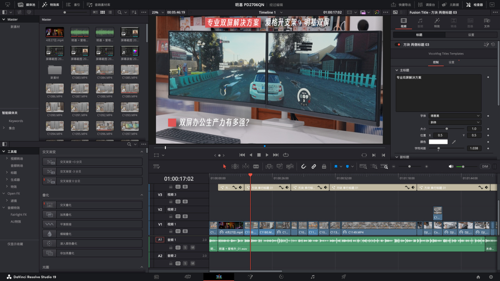Image resolution: width=500 pixels, height=281 pixels.
Task: Click the 快捷导出 quick export button
Action: click(x=401, y=5)
